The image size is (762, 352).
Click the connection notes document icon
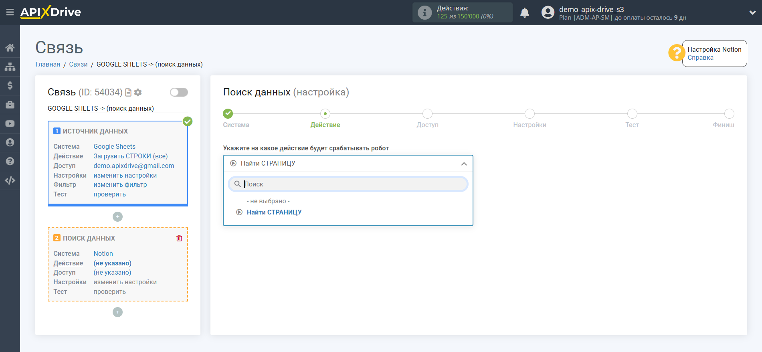coord(128,93)
